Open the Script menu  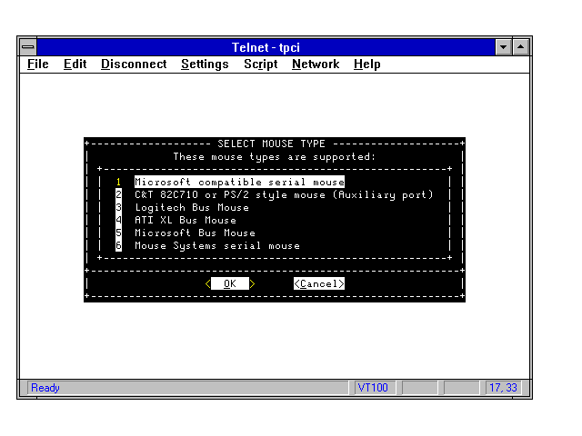click(x=260, y=64)
